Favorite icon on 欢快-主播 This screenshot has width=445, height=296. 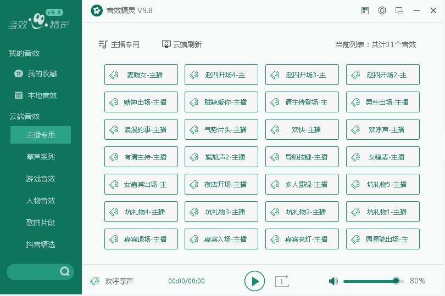coord(275,130)
